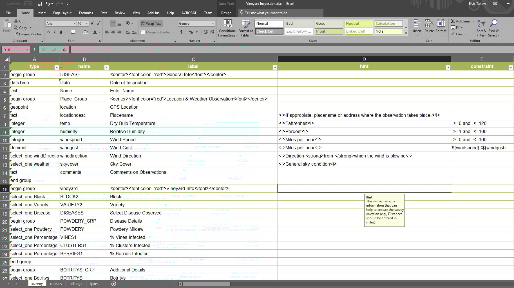Toggle Bold formatting
The image size is (514, 288).
[x=48, y=32]
